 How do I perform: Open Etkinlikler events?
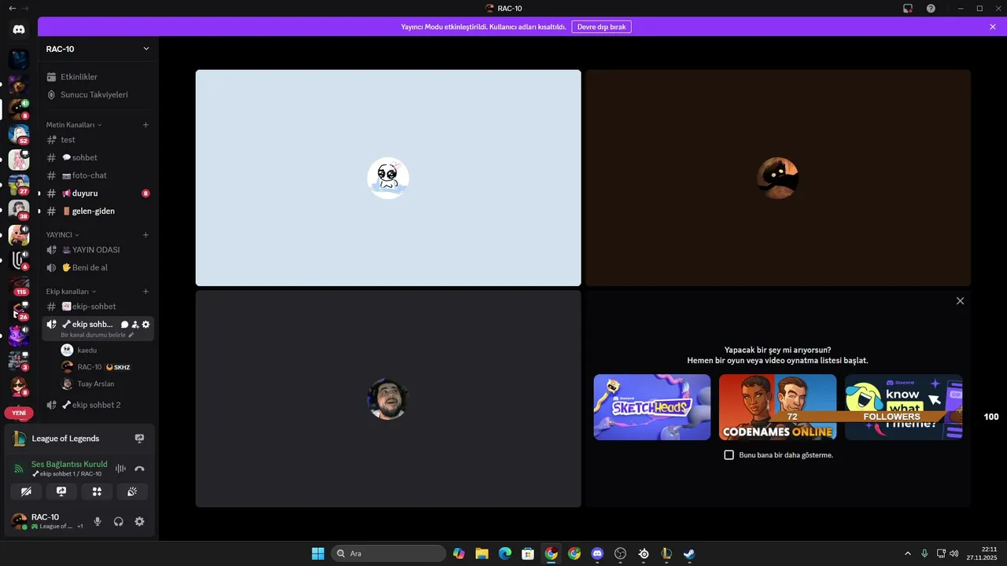click(x=98, y=77)
